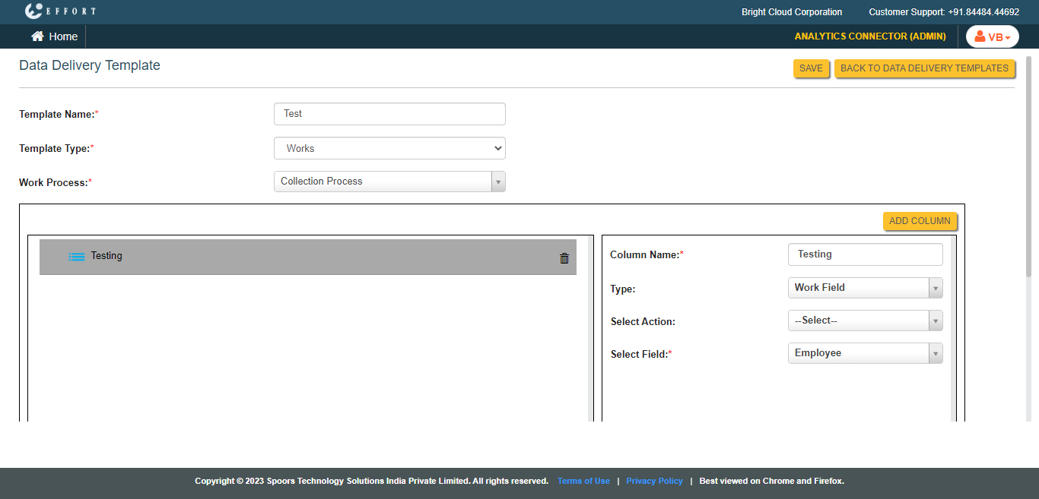Click Analytics Connector (Admin) label
The image size is (1039, 499).
[x=870, y=36]
